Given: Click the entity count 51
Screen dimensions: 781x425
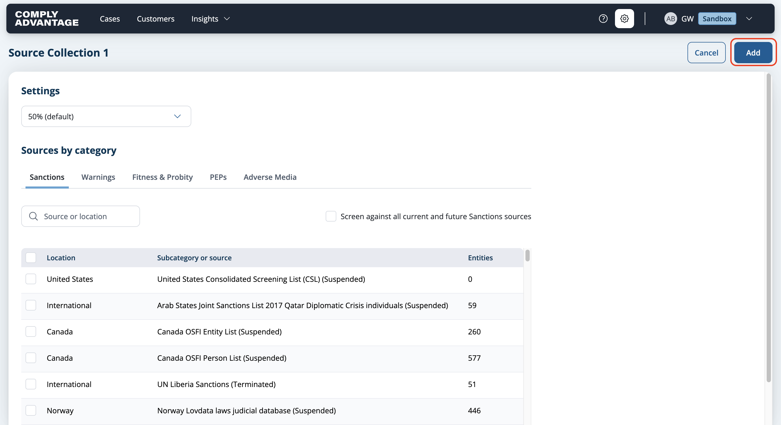Looking at the screenshot, I should 472,384.
